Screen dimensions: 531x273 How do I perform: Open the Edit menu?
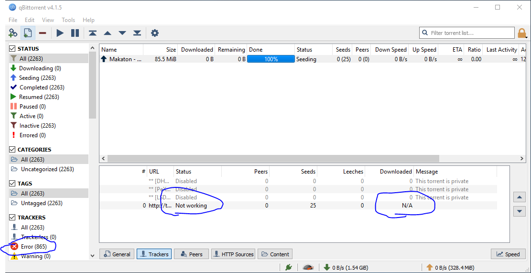point(30,20)
